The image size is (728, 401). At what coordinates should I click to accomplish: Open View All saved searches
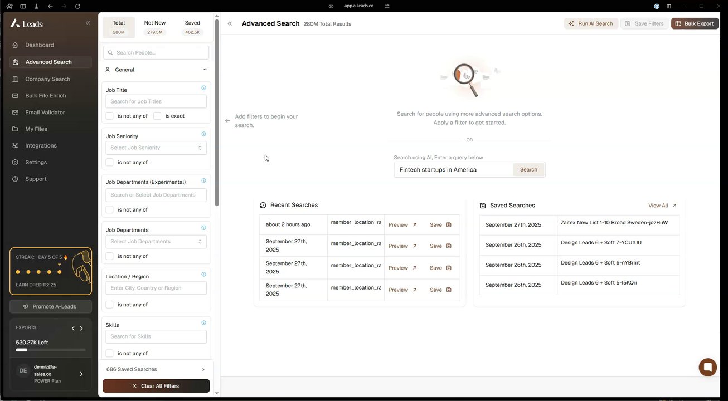(x=662, y=206)
